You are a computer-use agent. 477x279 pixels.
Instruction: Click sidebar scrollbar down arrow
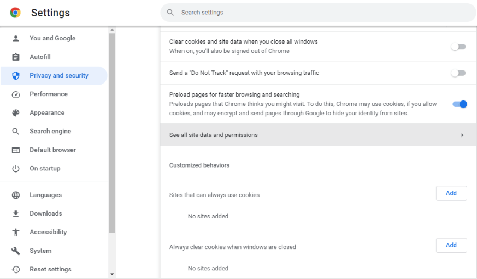(112, 274)
